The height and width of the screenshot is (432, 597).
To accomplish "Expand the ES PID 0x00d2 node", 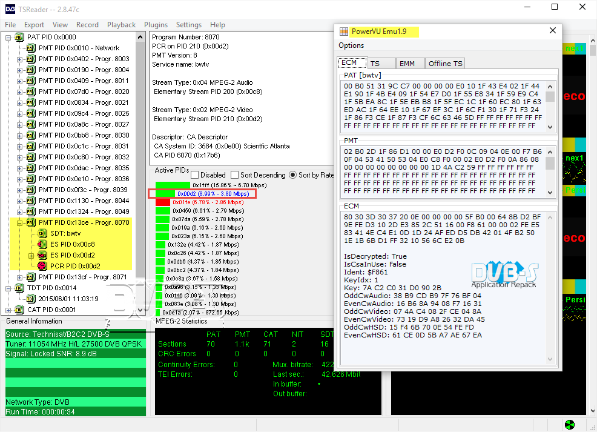I will point(31,256).
